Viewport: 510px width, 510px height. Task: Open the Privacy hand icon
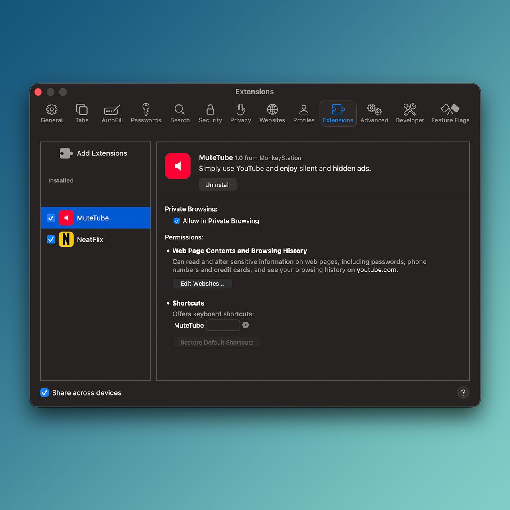click(x=241, y=109)
